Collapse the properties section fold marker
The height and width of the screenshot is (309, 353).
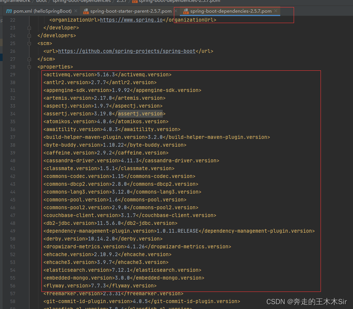point(29,67)
